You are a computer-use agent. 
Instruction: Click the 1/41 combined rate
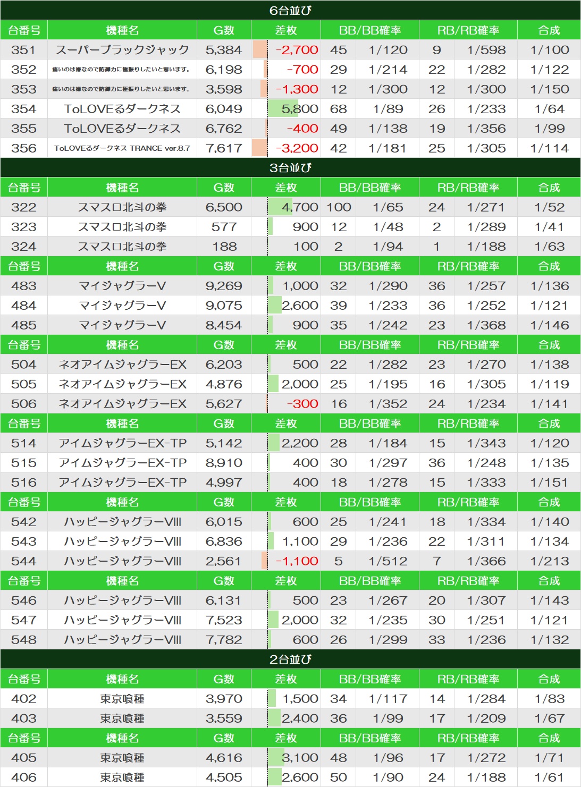coord(550,226)
